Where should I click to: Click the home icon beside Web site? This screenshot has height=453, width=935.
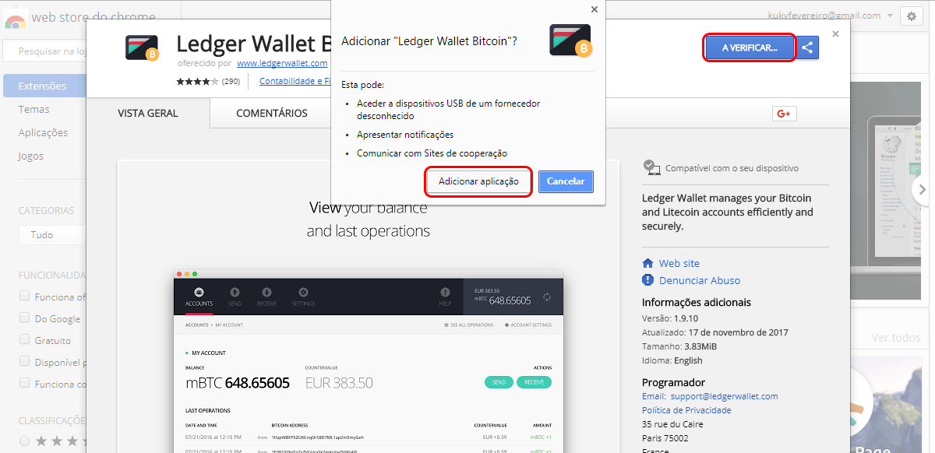tap(647, 263)
